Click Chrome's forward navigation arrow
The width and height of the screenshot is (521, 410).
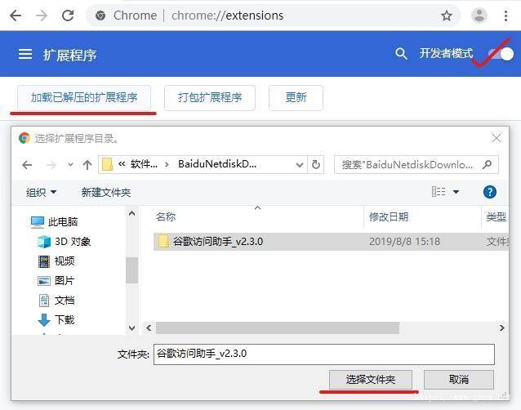pos(41,16)
